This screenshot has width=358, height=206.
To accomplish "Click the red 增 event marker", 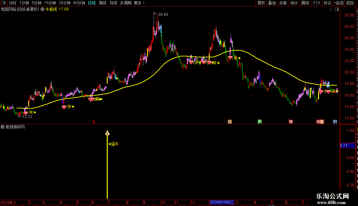I will click(291, 121).
